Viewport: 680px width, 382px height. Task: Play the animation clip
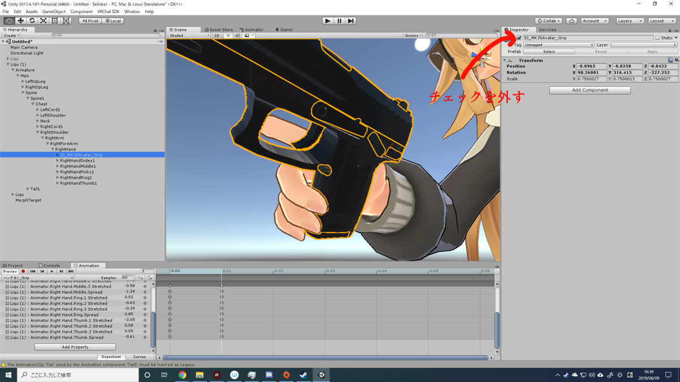pyautogui.click(x=52, y=272)
